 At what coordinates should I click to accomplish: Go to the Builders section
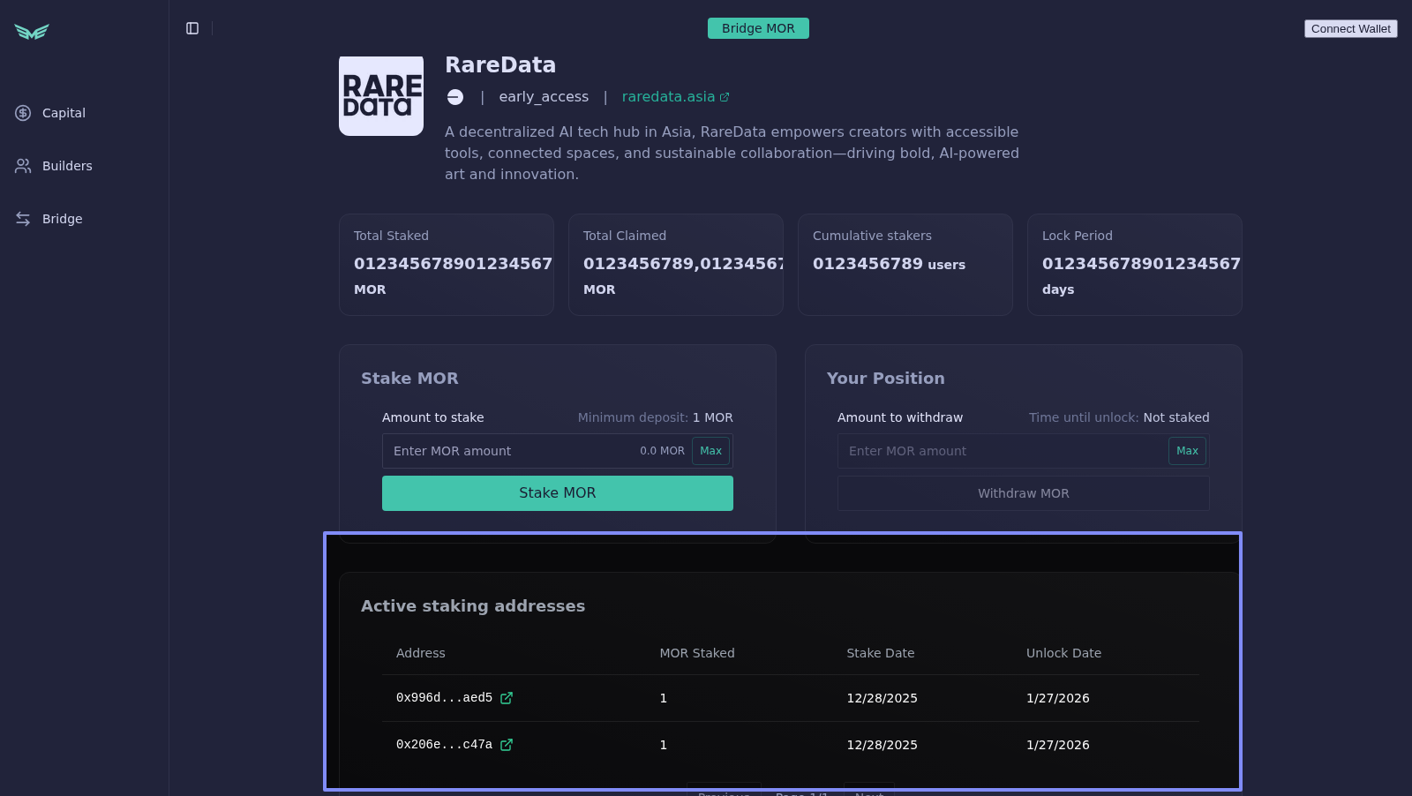tap(67, 166)
